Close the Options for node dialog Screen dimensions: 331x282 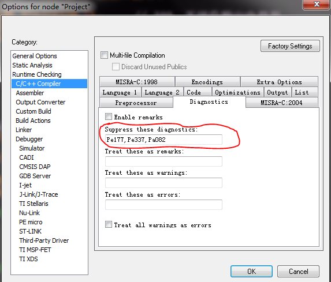317,4
